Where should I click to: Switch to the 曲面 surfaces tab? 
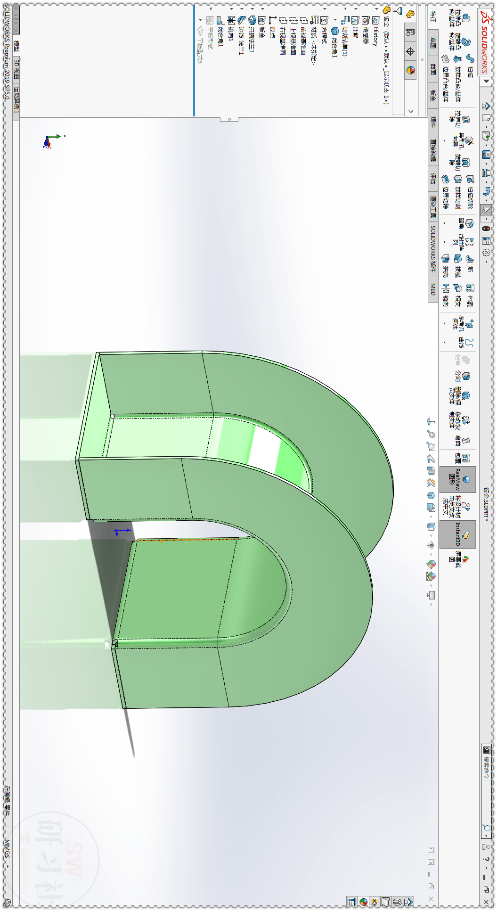pos(433,70)
